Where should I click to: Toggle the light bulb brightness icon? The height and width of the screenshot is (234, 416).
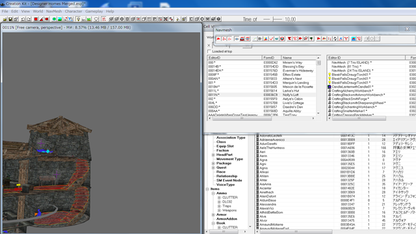click(x=78, y=19)
